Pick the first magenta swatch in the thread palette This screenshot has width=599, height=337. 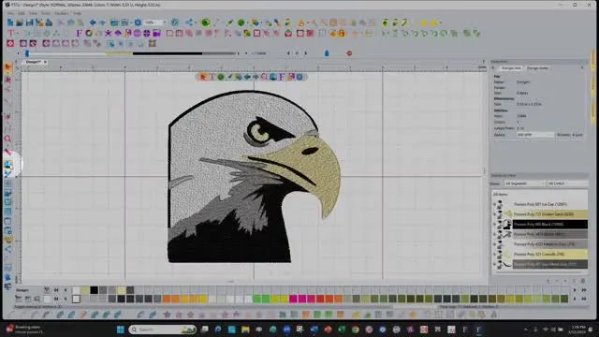(x=293, y=299)
